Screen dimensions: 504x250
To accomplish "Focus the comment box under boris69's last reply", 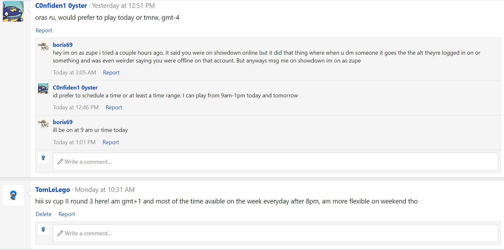I will click(x=275, y=161).
